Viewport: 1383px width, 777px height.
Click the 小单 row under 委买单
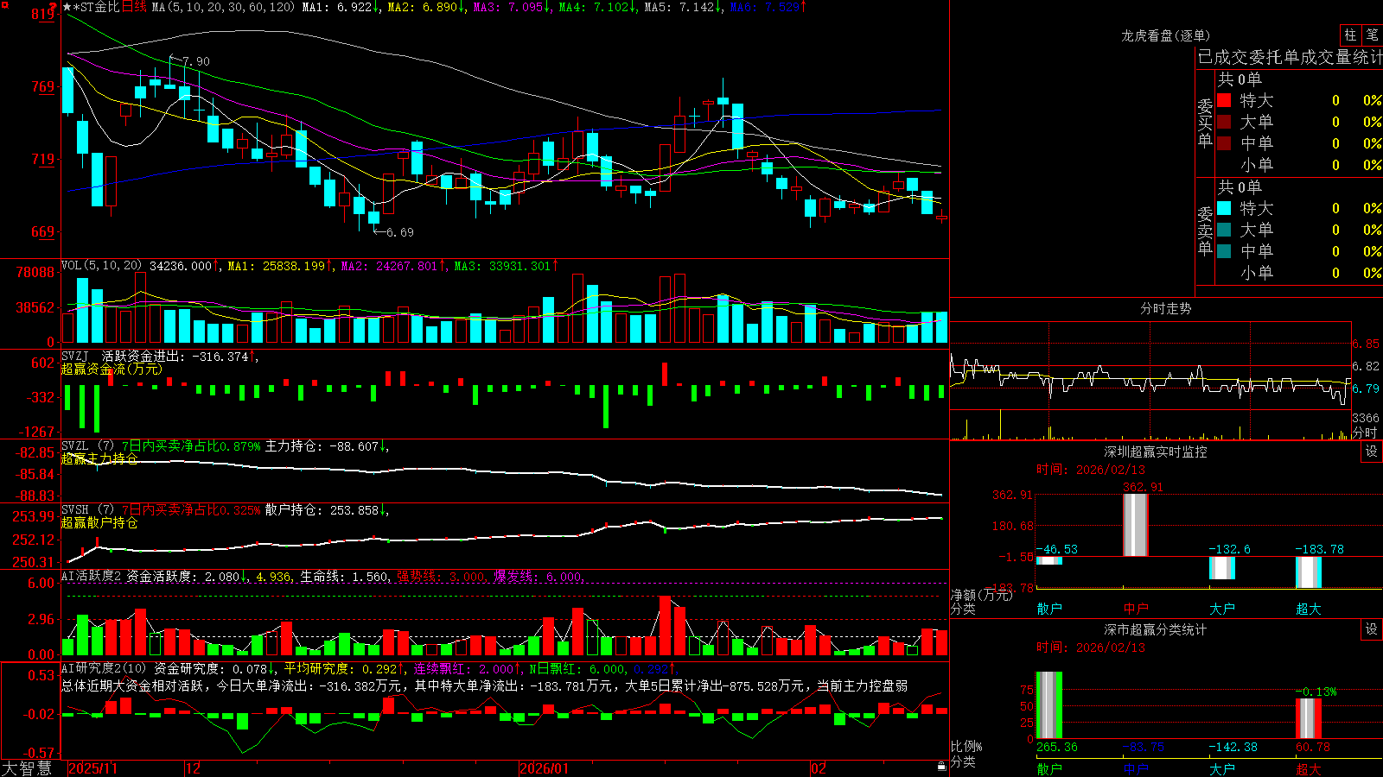point(1298,165)
